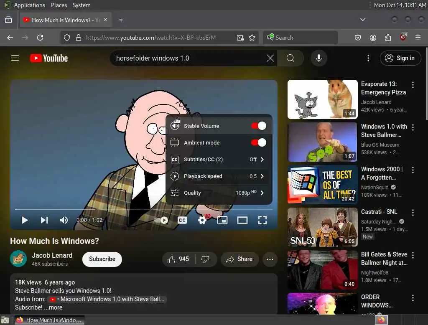Like the video with thumbs up
Screen dimensions: 428x325
pos(178,259)
